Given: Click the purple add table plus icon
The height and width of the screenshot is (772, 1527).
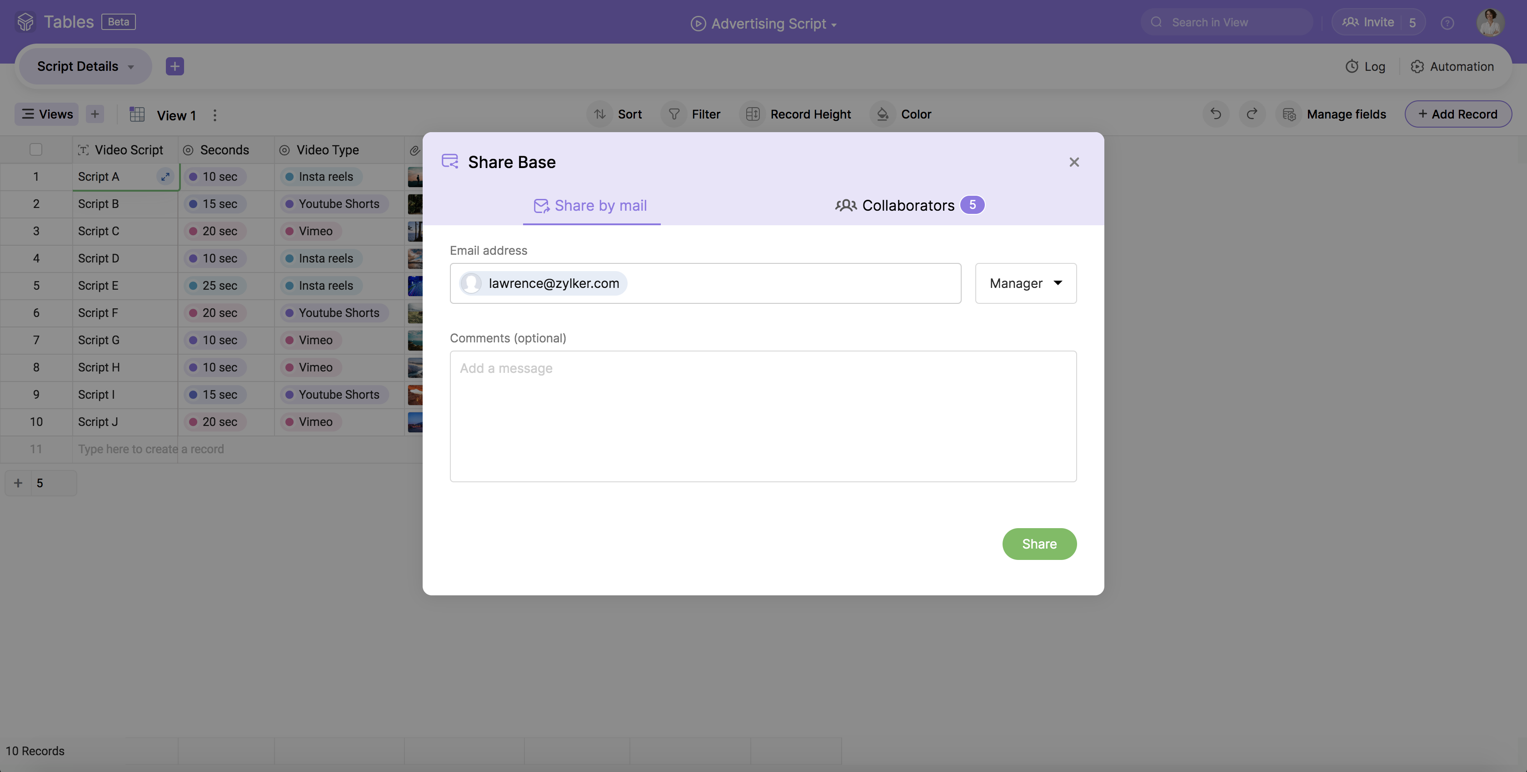Looking at the screenshot, I should point(174,66).
